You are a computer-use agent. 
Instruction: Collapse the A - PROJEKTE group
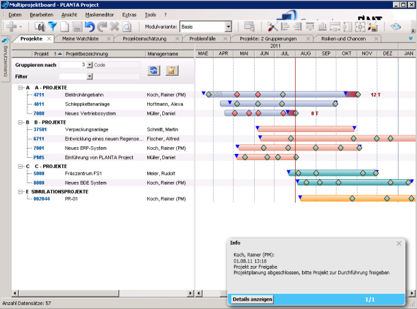click(x=21, y=88)
